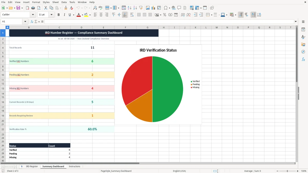Clear direct formatting icon
The width and height of the screenshot is (308, 173).
point(72,8)
